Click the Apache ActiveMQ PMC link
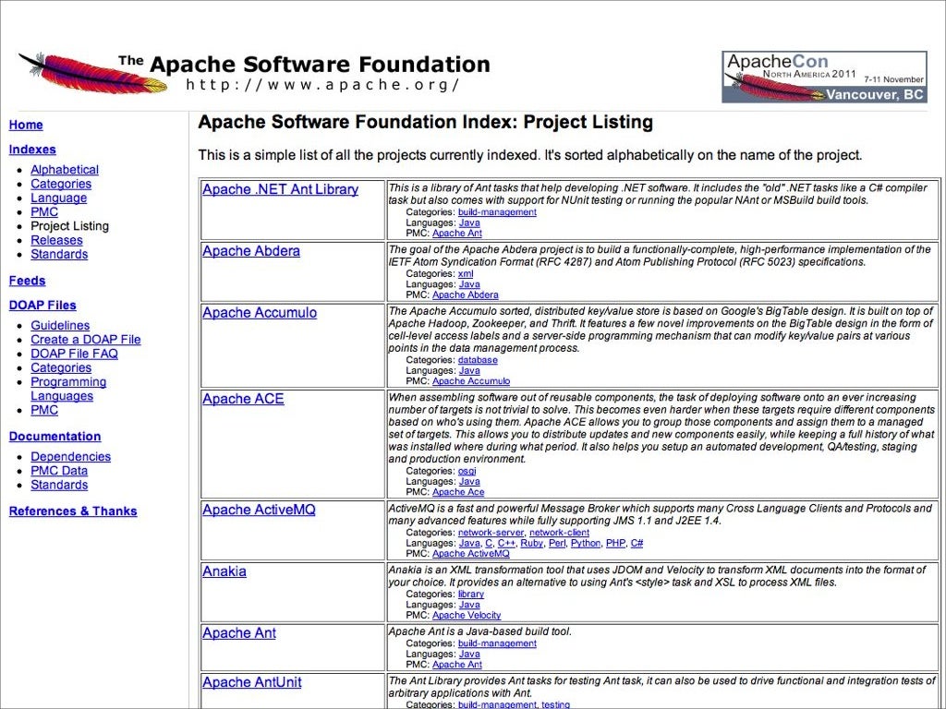Image resolution: width=946 pixels, height=709 pixels. [x=471, y=554]
